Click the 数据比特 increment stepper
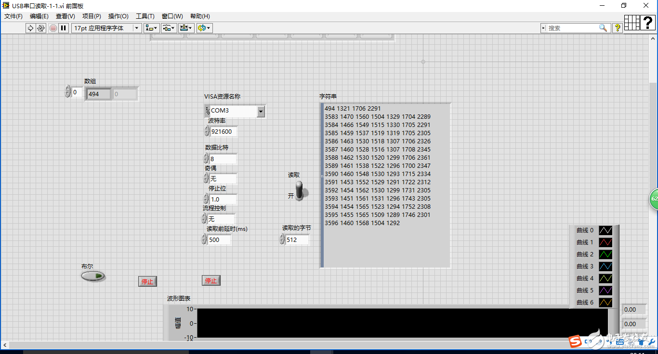This screenshot has width=658, height=354. (206, 156)
